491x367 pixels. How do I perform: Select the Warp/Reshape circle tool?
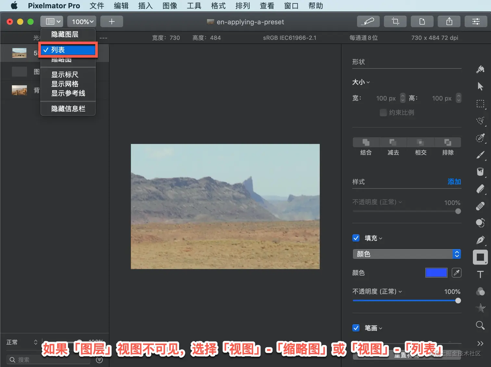click(480, 223)
